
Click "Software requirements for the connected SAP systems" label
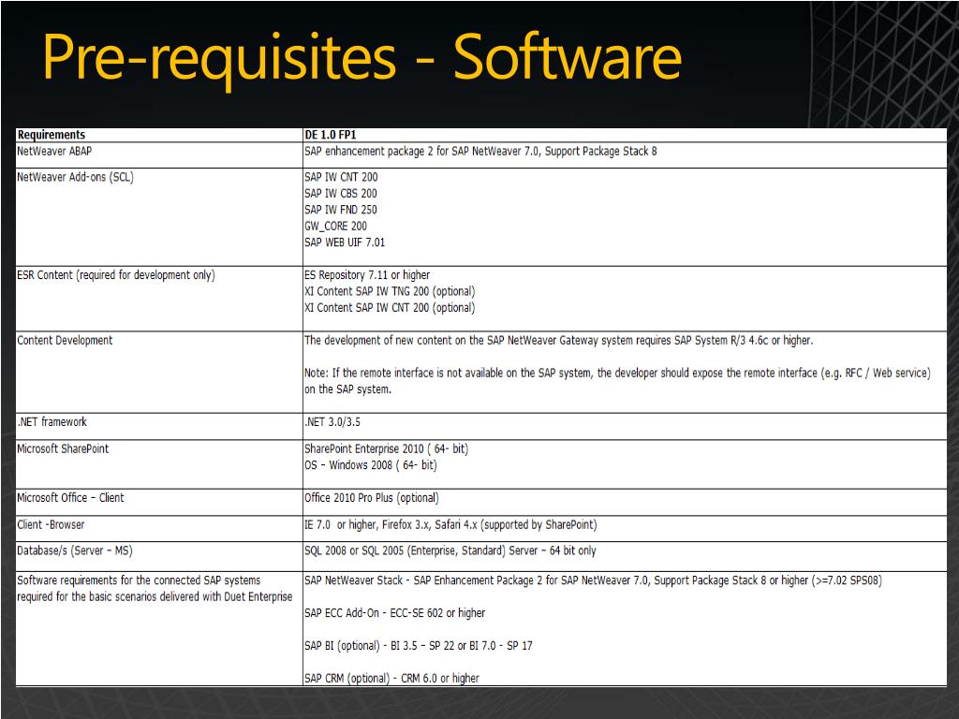(139, 580)
